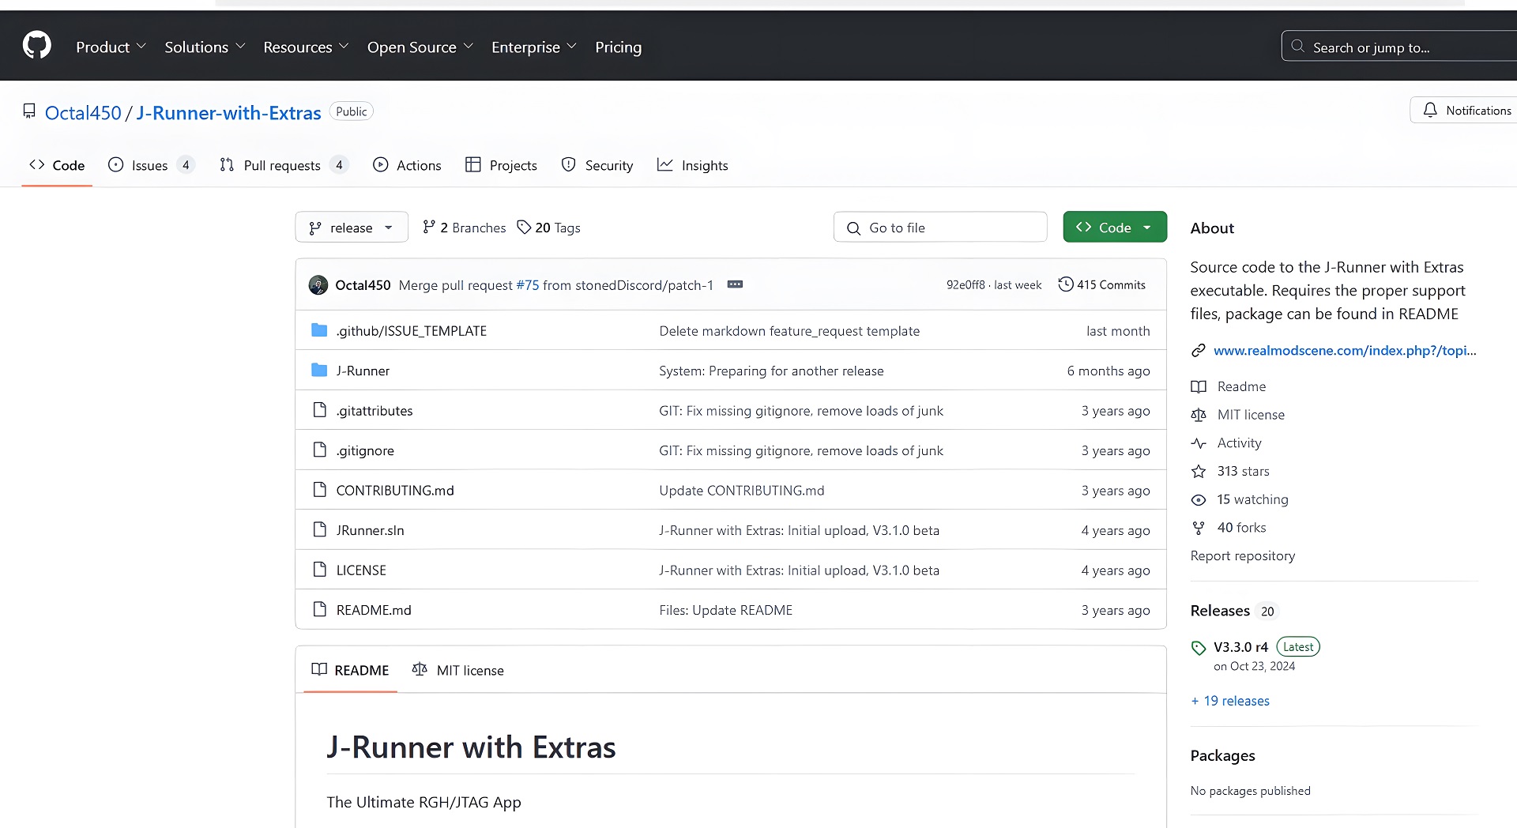Click the Activity pulse icon
Viewport: 1517px width, 828px height.
[1199, 443]
